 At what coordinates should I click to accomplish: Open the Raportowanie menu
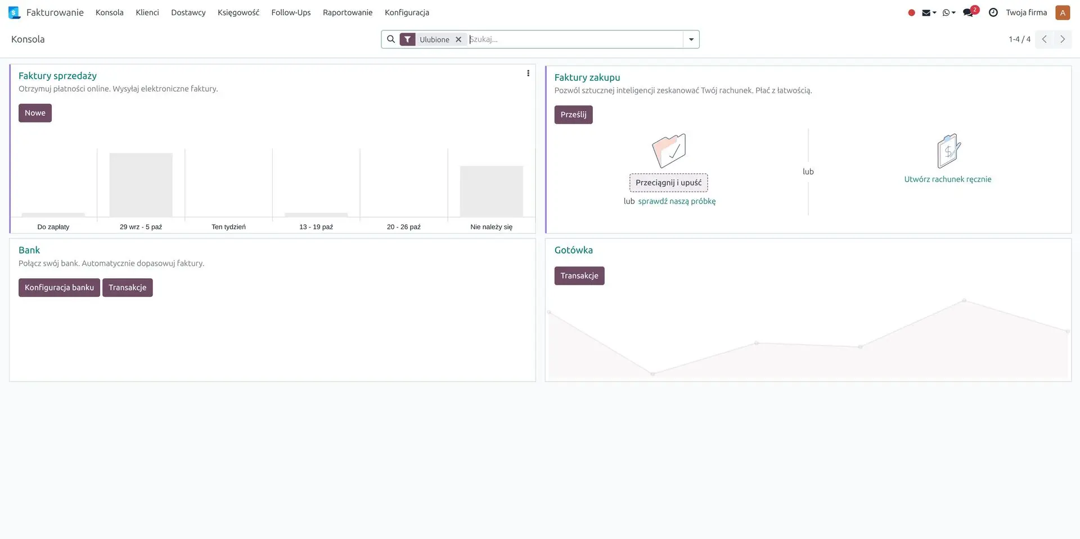347,12
